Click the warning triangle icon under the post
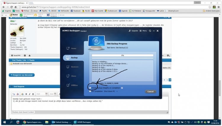The width and height of the screenshot is (222, 126). coord(29,55)
